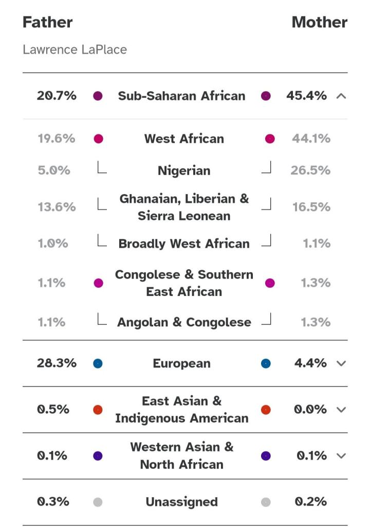The image size is (370, 527).
Task: Click mother's Western Asian indigo dot
Action: [266, 456]
